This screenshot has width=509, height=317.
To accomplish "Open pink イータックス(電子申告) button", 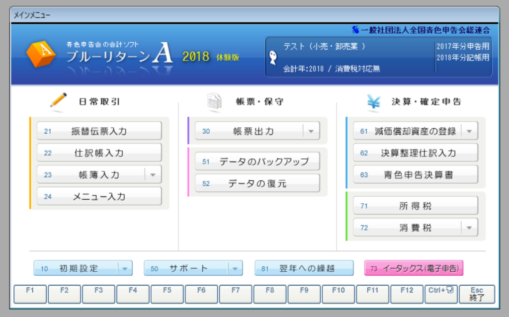I will [414, 268].
